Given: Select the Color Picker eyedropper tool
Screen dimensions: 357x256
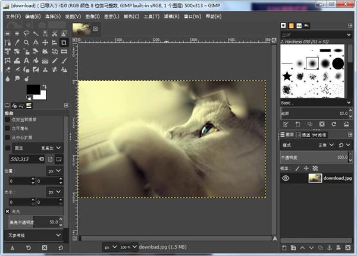Looking at the screenshot, I should (17, 43).
